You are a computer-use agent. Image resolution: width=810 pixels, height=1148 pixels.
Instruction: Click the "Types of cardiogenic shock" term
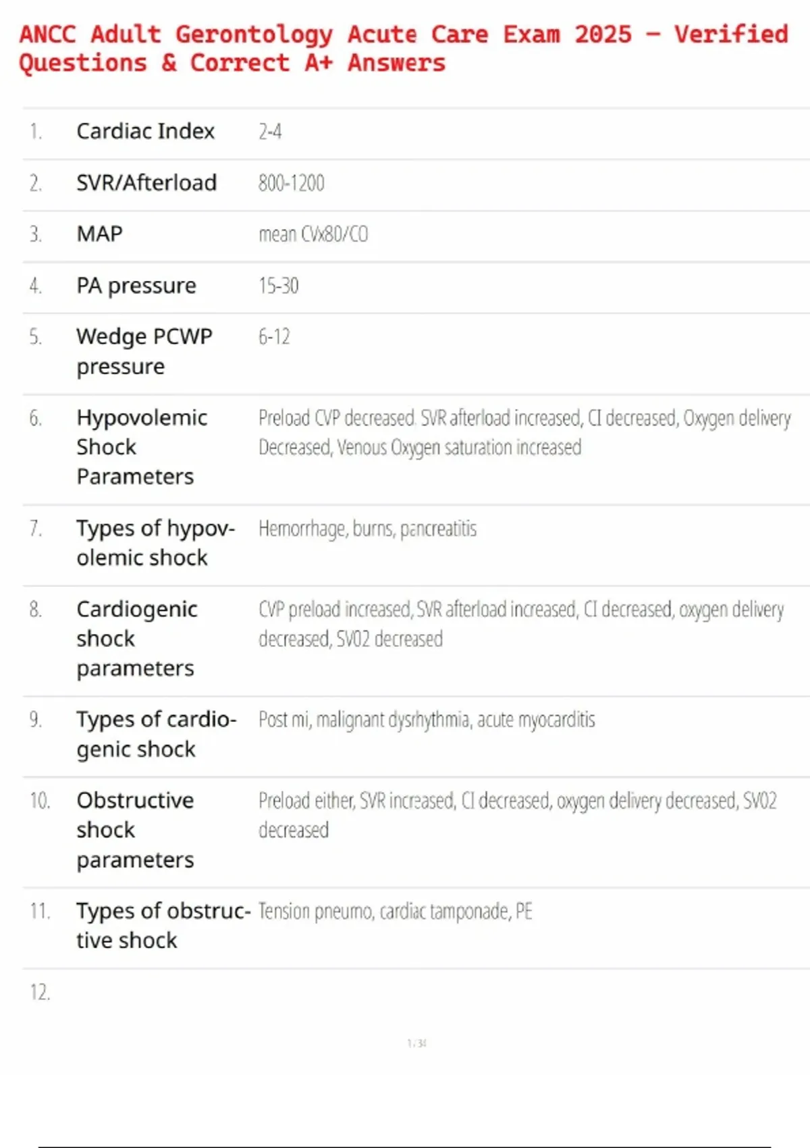tap(156, 734)
